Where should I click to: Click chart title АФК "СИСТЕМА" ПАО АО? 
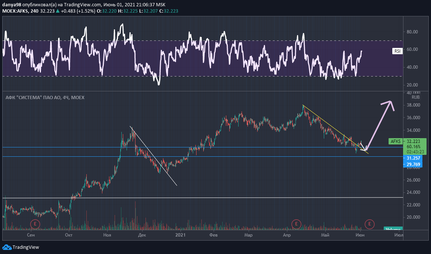pos(33,97)
